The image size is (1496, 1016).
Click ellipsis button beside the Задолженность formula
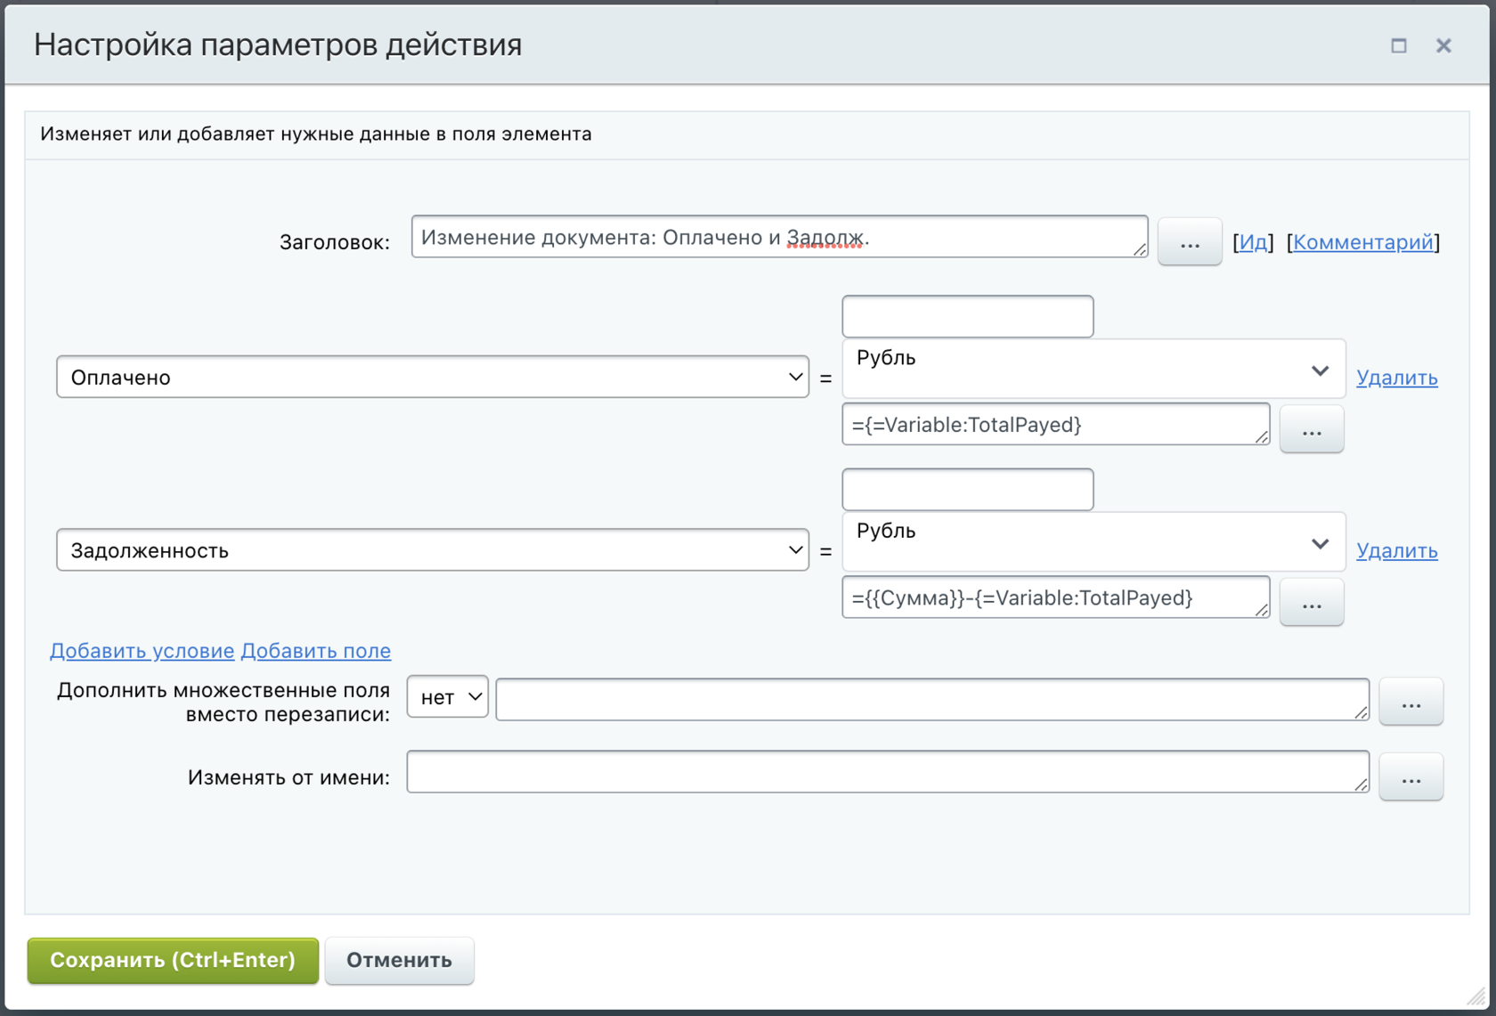(1311, 602)
